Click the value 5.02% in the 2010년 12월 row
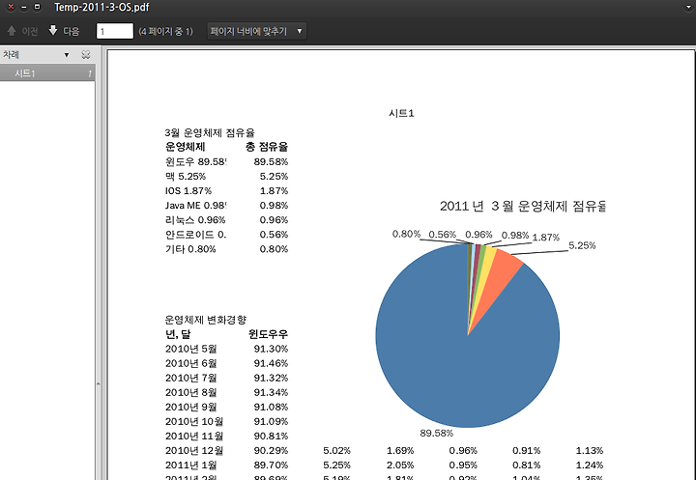 pyautogui.click(x=336, y=451)
